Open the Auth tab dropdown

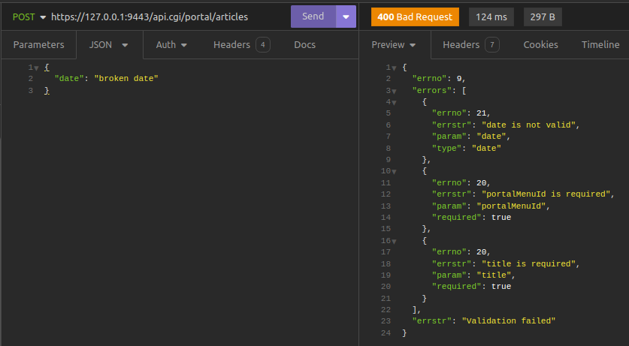coord(171,45)
